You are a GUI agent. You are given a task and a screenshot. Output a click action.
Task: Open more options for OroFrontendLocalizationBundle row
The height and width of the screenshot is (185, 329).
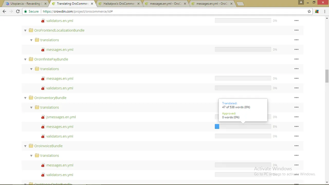[296, 30]
